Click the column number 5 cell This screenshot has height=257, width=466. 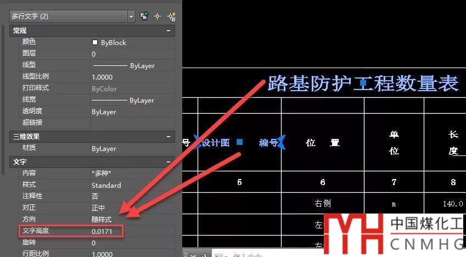pos(239,182)
